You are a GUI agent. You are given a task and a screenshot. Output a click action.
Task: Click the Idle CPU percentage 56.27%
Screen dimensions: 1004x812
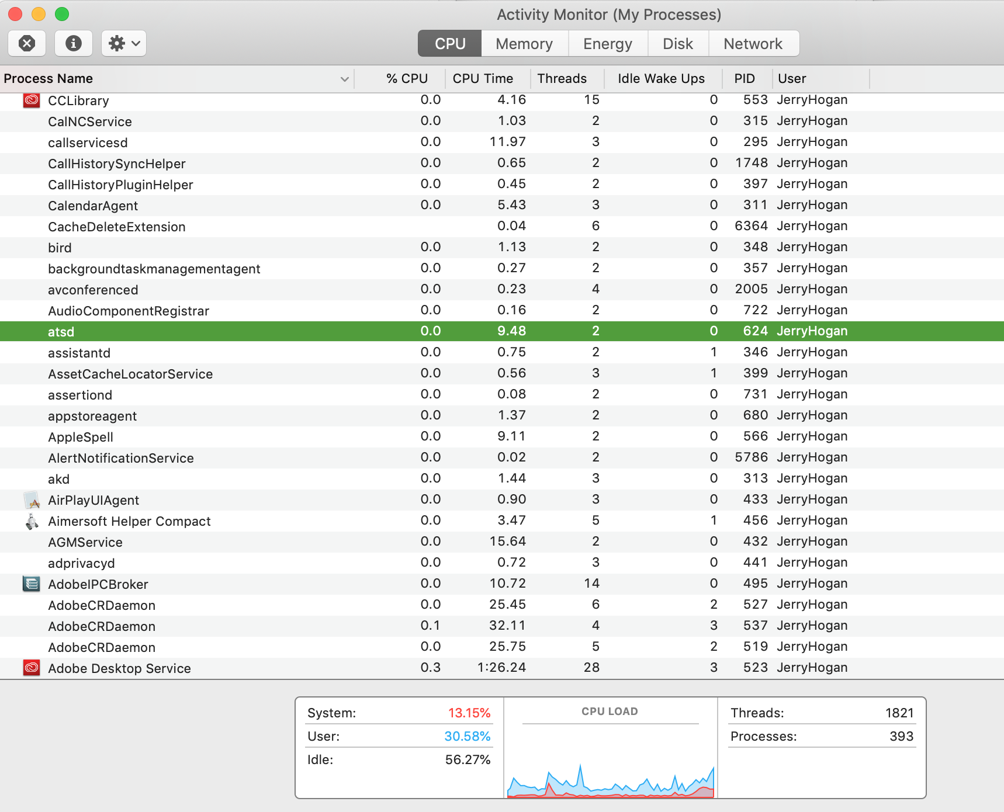click(468, 760)
